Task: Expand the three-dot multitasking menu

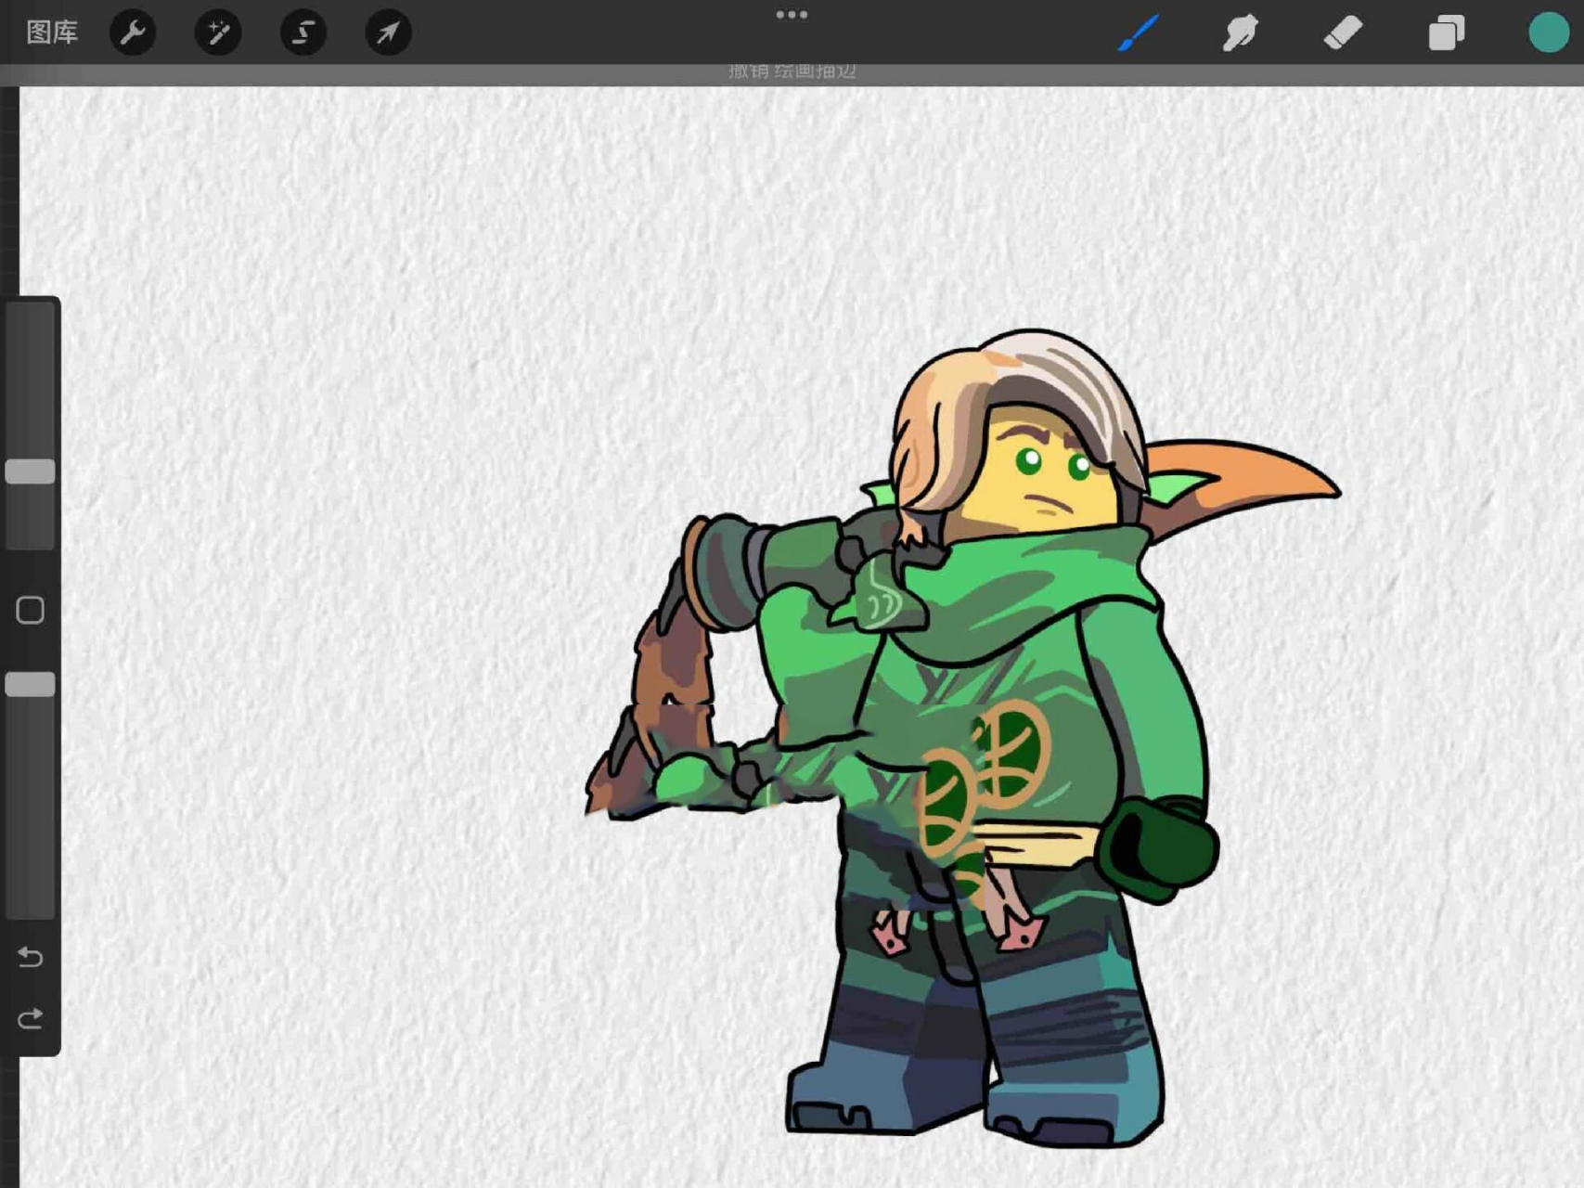Action: 792,15
